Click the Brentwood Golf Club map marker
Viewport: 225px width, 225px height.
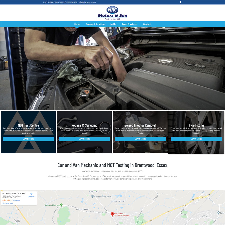pyautogui.click(x=61, y=205)
